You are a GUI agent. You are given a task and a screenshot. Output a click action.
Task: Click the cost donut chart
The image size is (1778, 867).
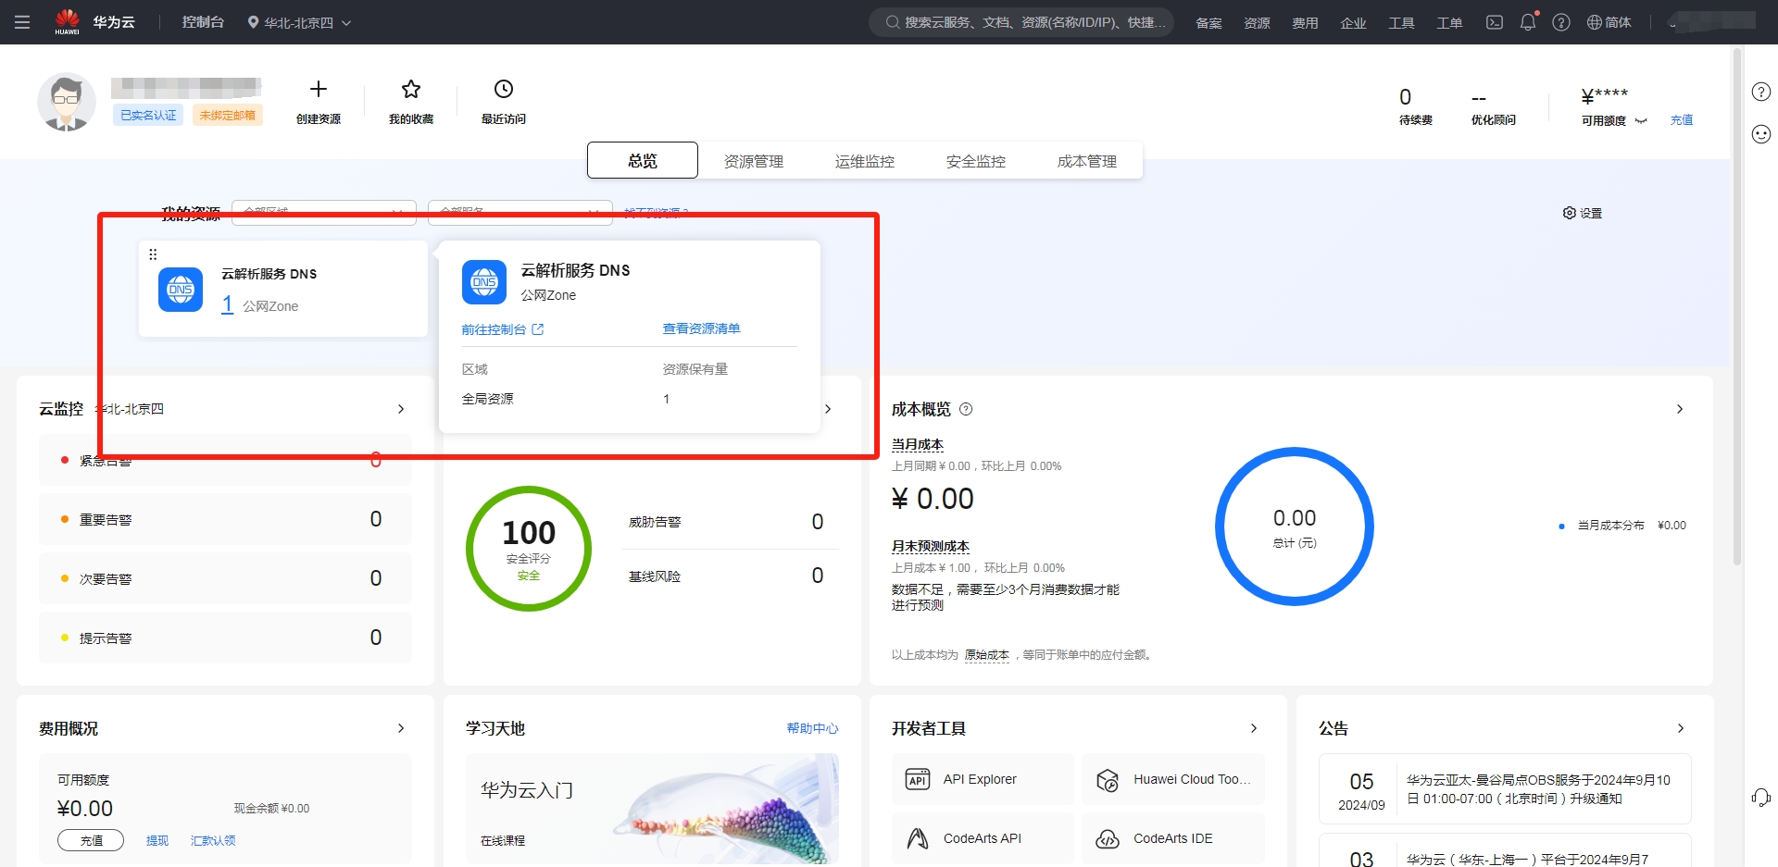1295,526
